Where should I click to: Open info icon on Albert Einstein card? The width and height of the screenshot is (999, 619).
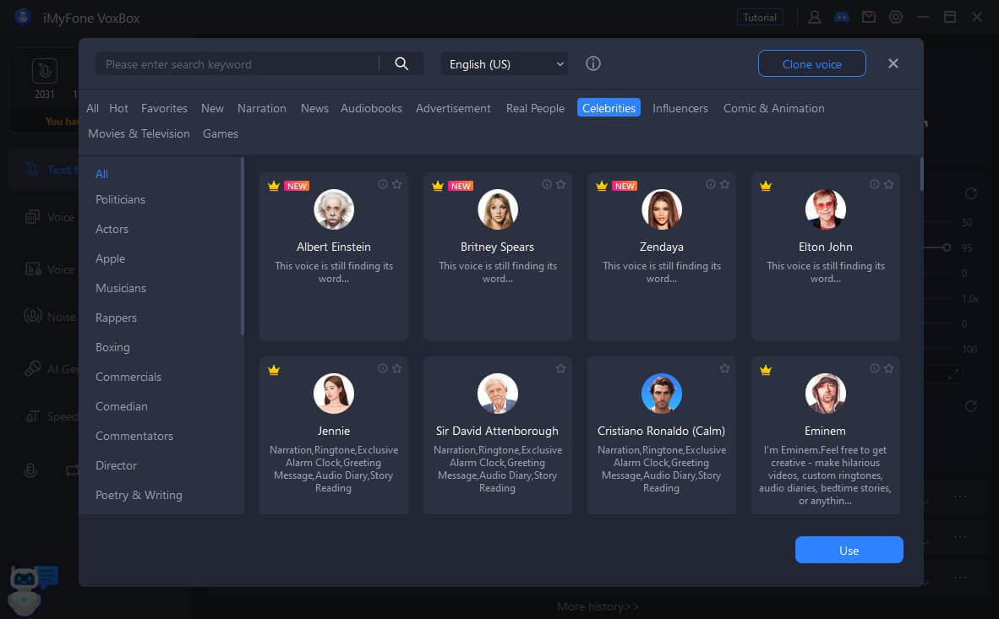coord(383,185)
